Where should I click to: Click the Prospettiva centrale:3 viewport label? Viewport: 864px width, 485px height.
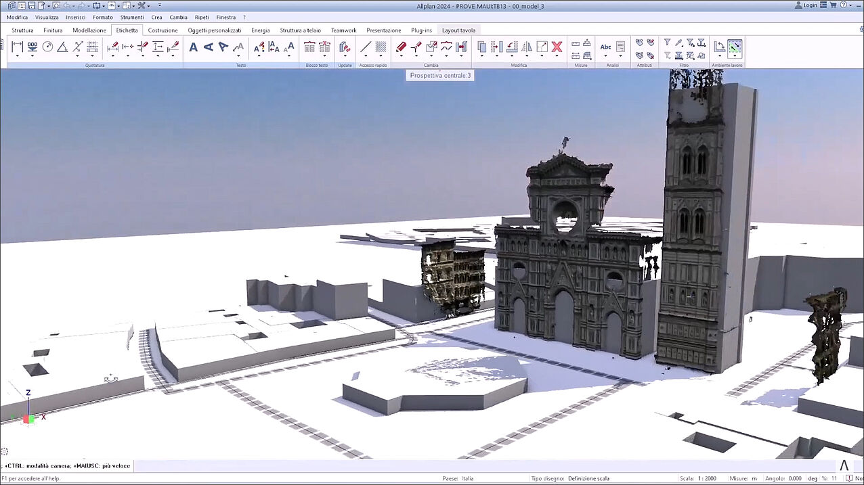click(x=440, y=75)
